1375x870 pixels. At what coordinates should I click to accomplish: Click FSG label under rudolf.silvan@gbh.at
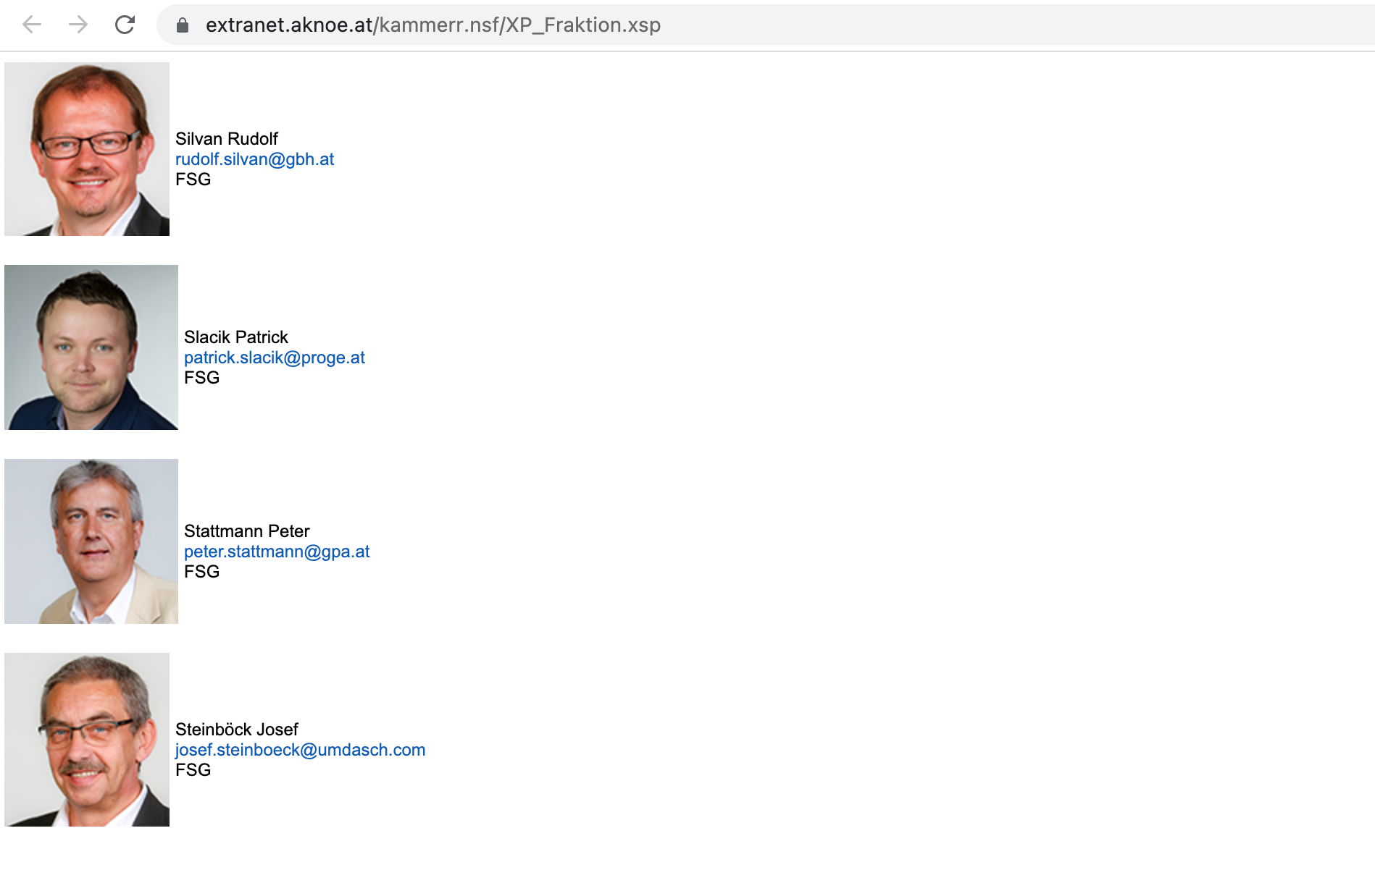pos(193,180)
